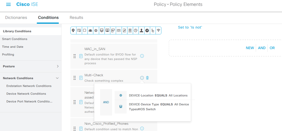Switch to the Dictionaries tab
The height and width of the screenshot is (131, 282).
(x=16, y=18)
